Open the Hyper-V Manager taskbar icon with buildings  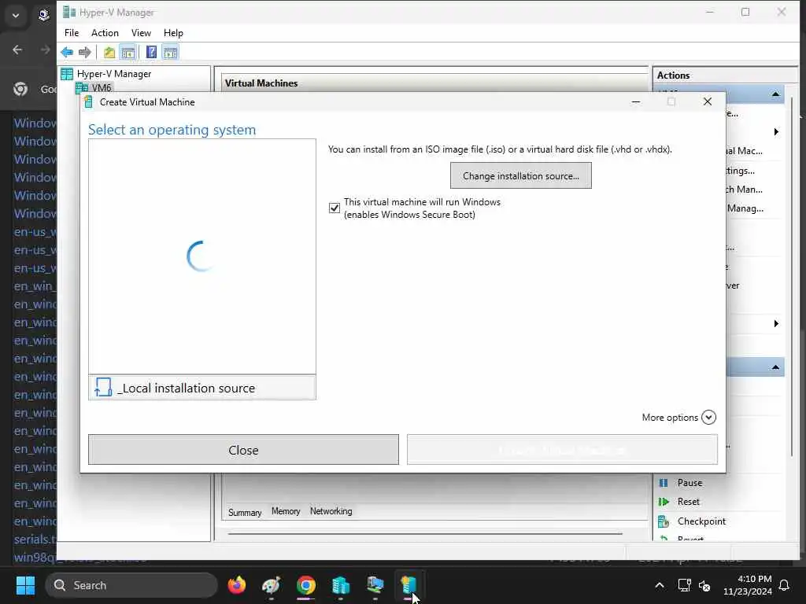[340, 585]
